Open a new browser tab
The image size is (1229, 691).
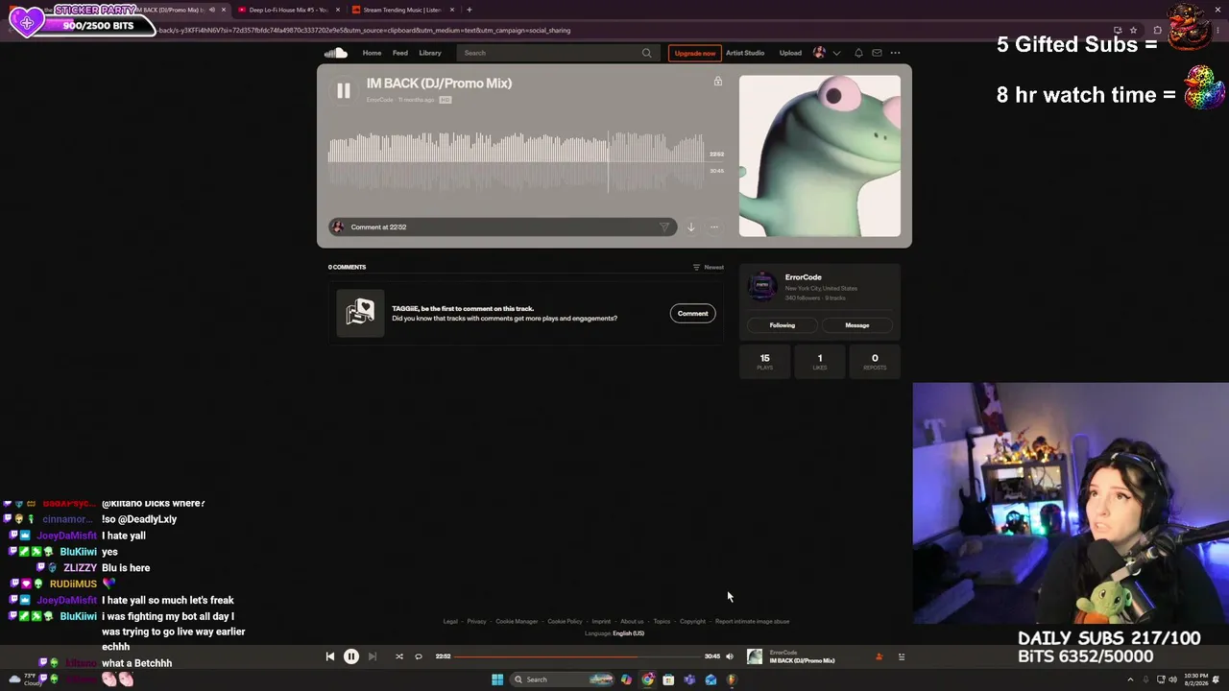click(x=469, y=10)
